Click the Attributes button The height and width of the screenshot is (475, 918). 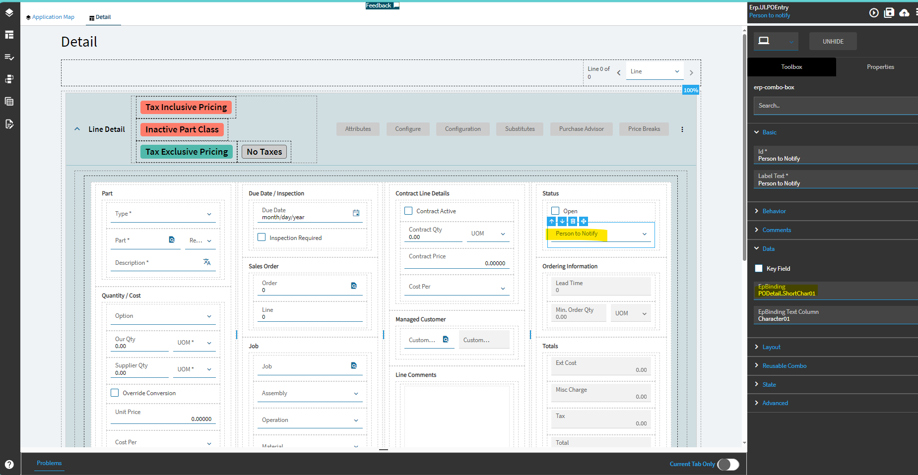(358, 129)
